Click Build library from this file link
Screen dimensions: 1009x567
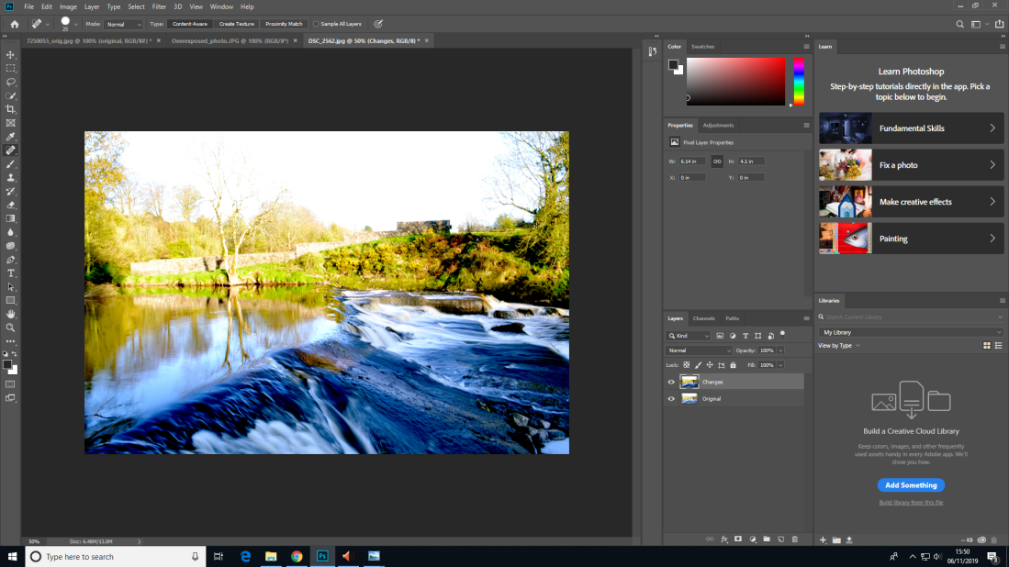[x=911, y=503]
